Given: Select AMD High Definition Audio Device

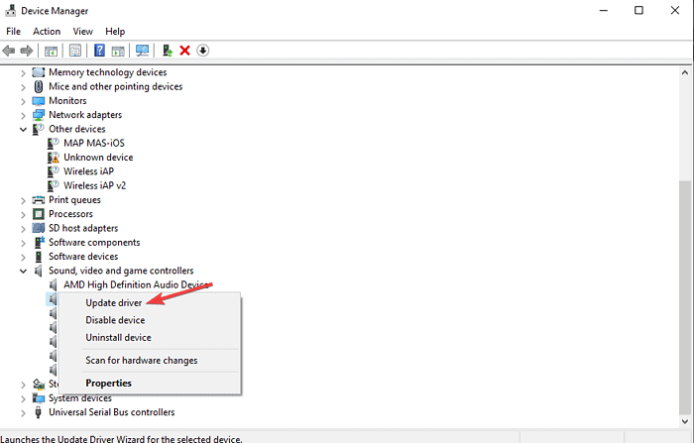Looking at the screenshot, I should [x=134, y=284].
